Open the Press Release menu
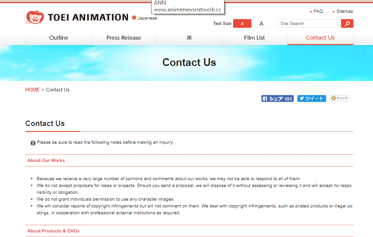 coord(124,38)
